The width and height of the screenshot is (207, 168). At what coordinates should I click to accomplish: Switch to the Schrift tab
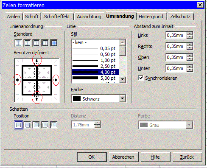32,17
